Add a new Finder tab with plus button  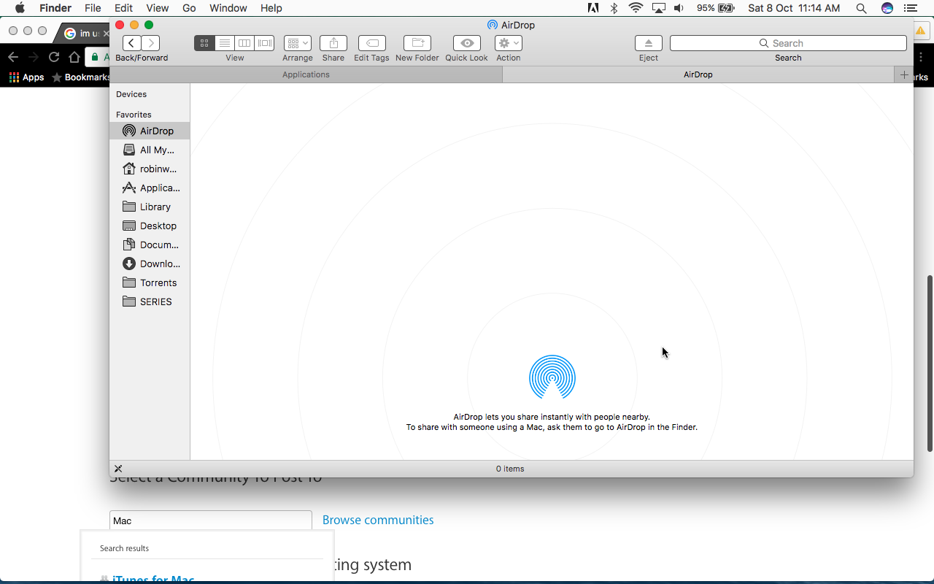click(904, 74)
